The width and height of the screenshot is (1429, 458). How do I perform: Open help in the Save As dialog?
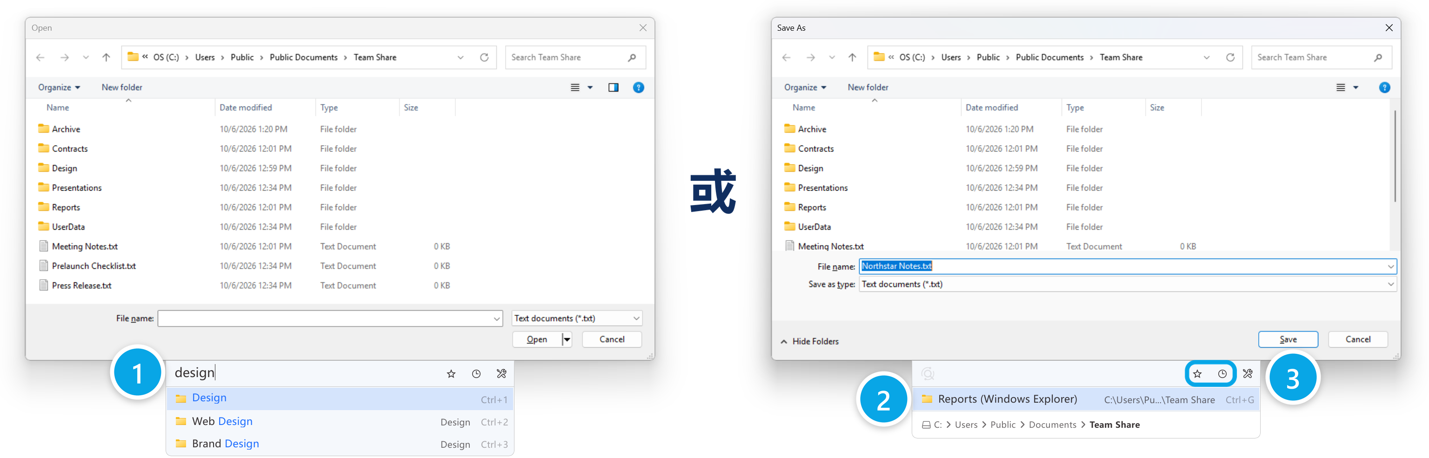tap(1385, 87)
